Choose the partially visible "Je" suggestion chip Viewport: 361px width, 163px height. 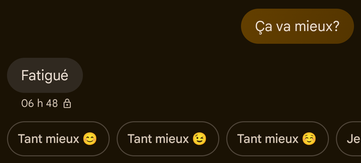click(x=349, y=139)
